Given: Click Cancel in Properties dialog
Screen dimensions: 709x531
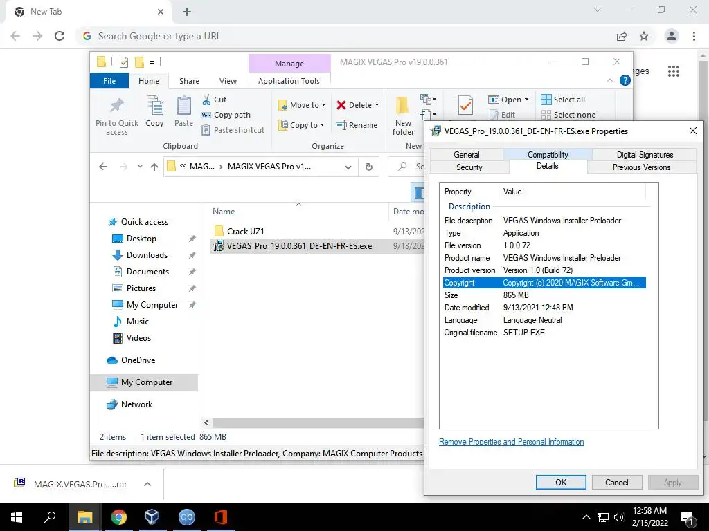Looking at the screenshot, I should click(617, 482).
